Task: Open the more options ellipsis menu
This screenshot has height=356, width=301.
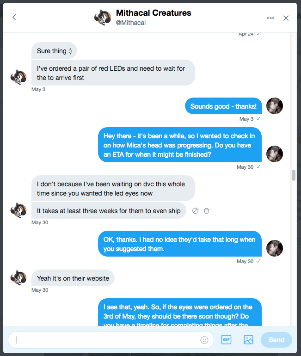Action: coord(270,18)
